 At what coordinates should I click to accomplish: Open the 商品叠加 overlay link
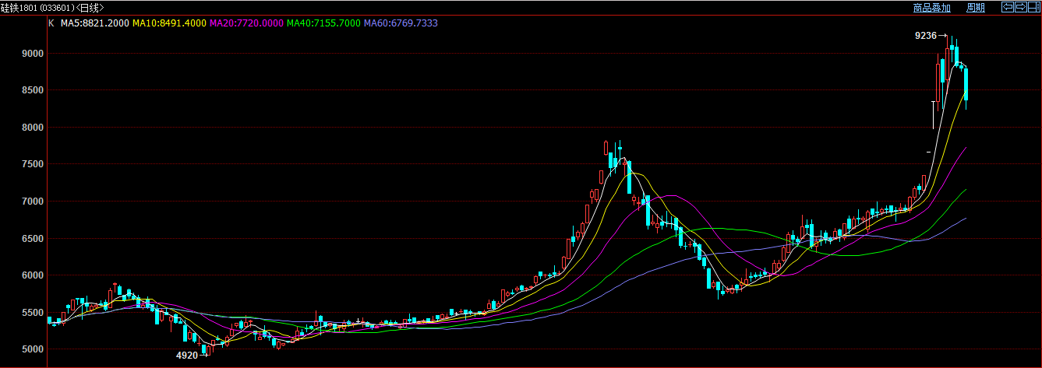coord(932,8)
